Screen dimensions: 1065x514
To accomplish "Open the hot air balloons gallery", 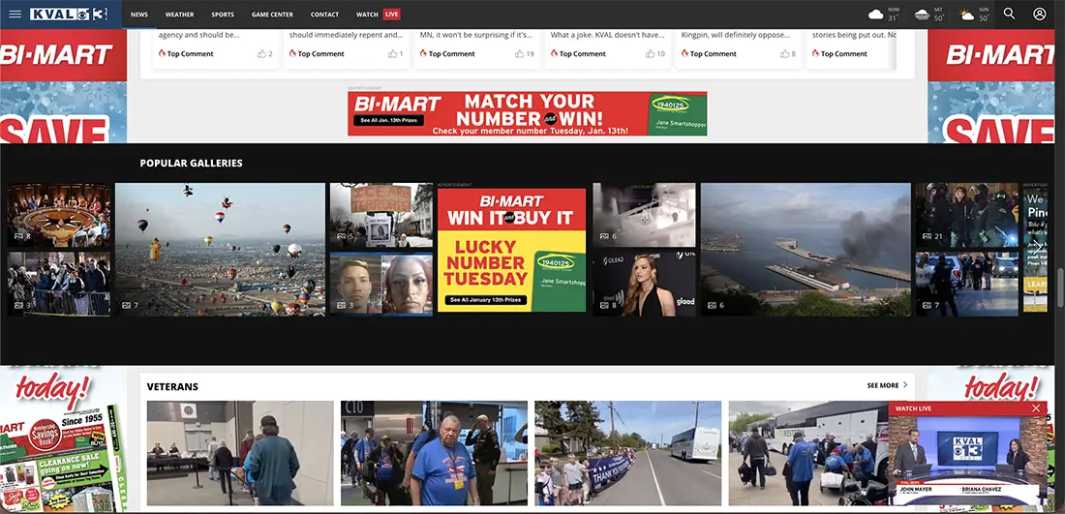I will (x=220, y=249).
